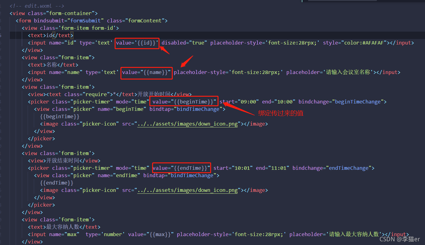The width and height of the screenshot is (425, 245).
Task: Open the down_icon.png path below {{beginTime}}
Action: pyautogui.click(x=187, y=124)
